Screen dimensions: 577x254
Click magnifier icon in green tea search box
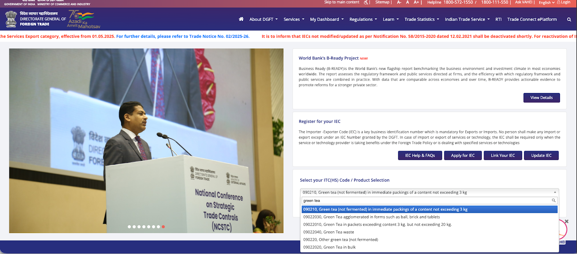coord(554,200)
